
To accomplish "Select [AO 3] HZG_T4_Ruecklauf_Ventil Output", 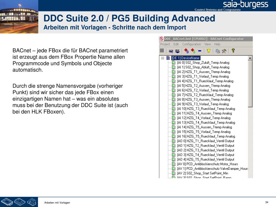I will 206,155.
